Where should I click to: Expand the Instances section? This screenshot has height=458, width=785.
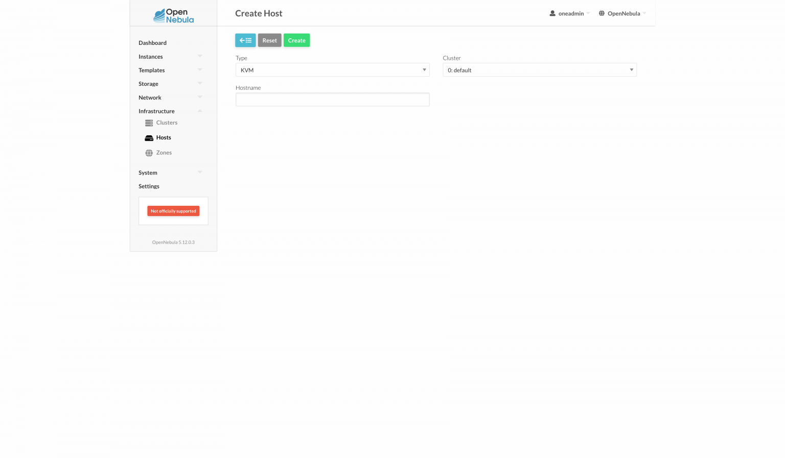coord(200,56)
